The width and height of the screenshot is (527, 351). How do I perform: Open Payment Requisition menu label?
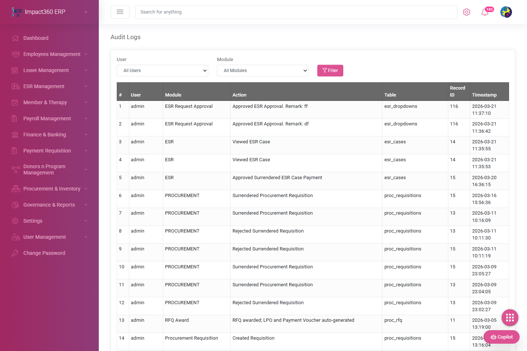point(47,151)
